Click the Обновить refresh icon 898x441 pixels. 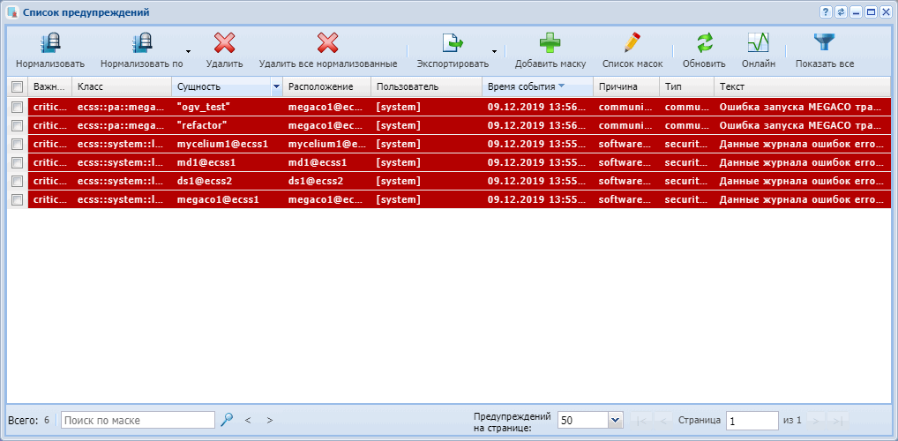(704, 43)
